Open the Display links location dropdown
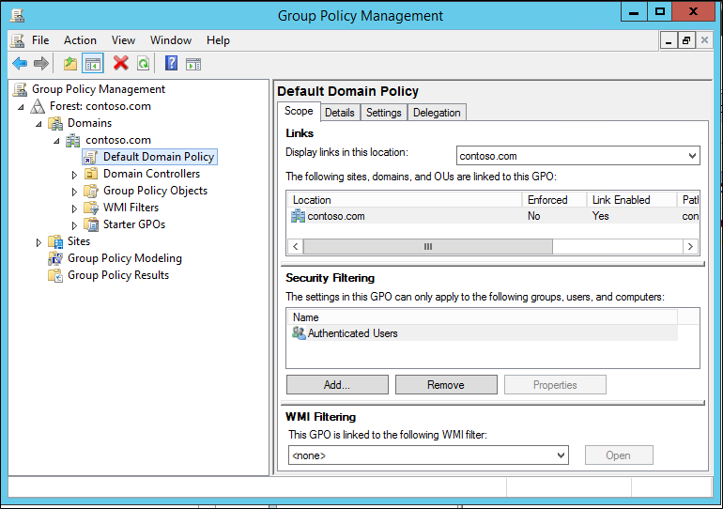723x509 pixels. pos(692,156)
